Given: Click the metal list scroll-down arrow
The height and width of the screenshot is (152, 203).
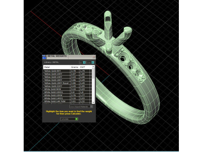Looking at the screenshot, I should pos(93,102).
